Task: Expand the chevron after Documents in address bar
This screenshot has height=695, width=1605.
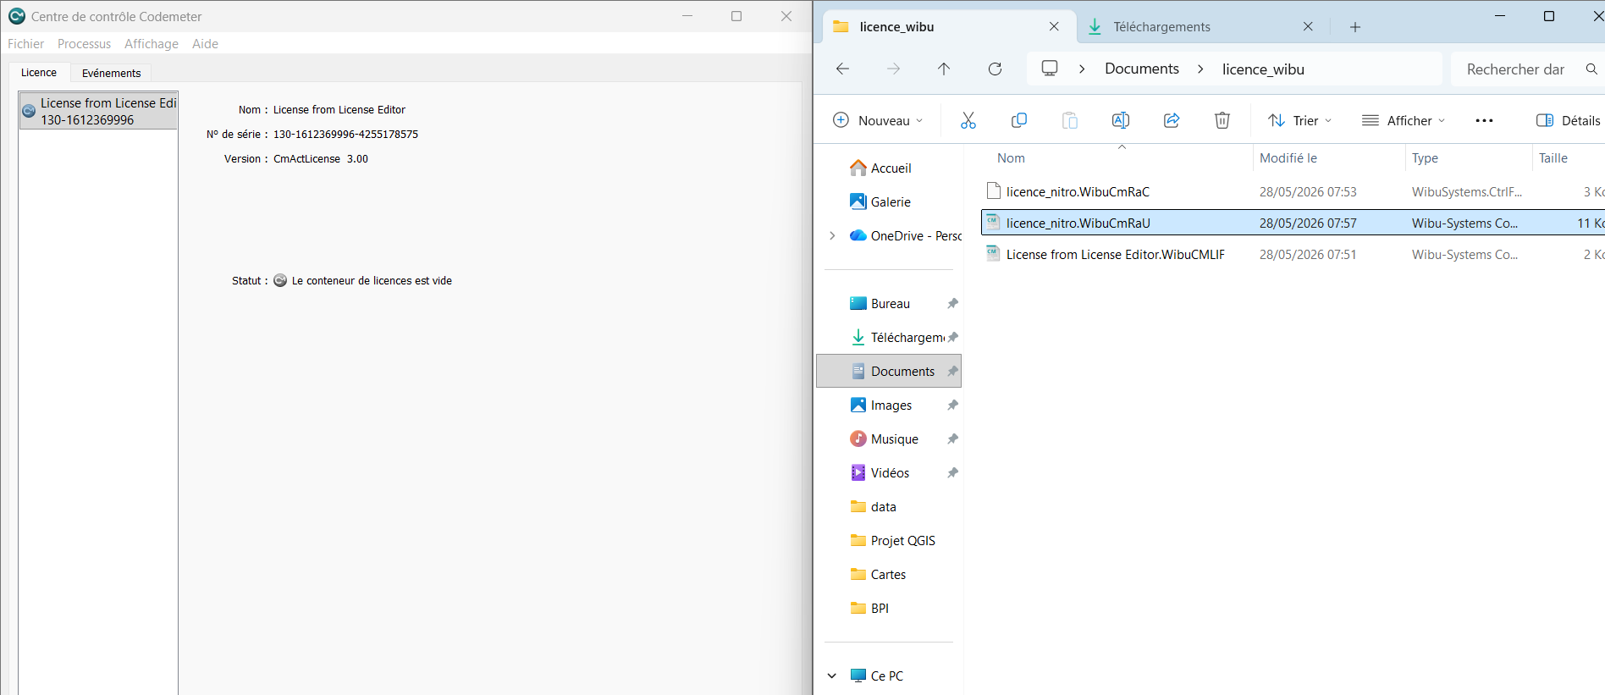Action: click(1200, 69)
